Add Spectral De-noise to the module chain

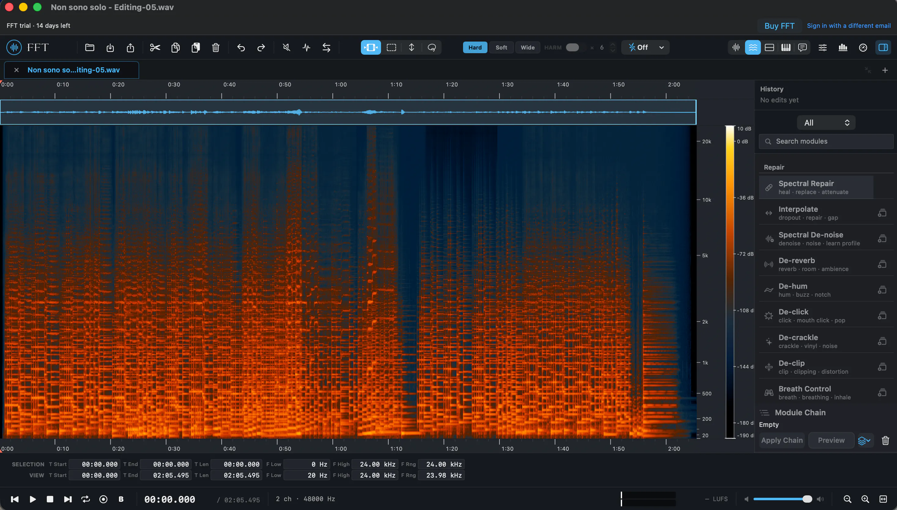click(x=882, y=239)
